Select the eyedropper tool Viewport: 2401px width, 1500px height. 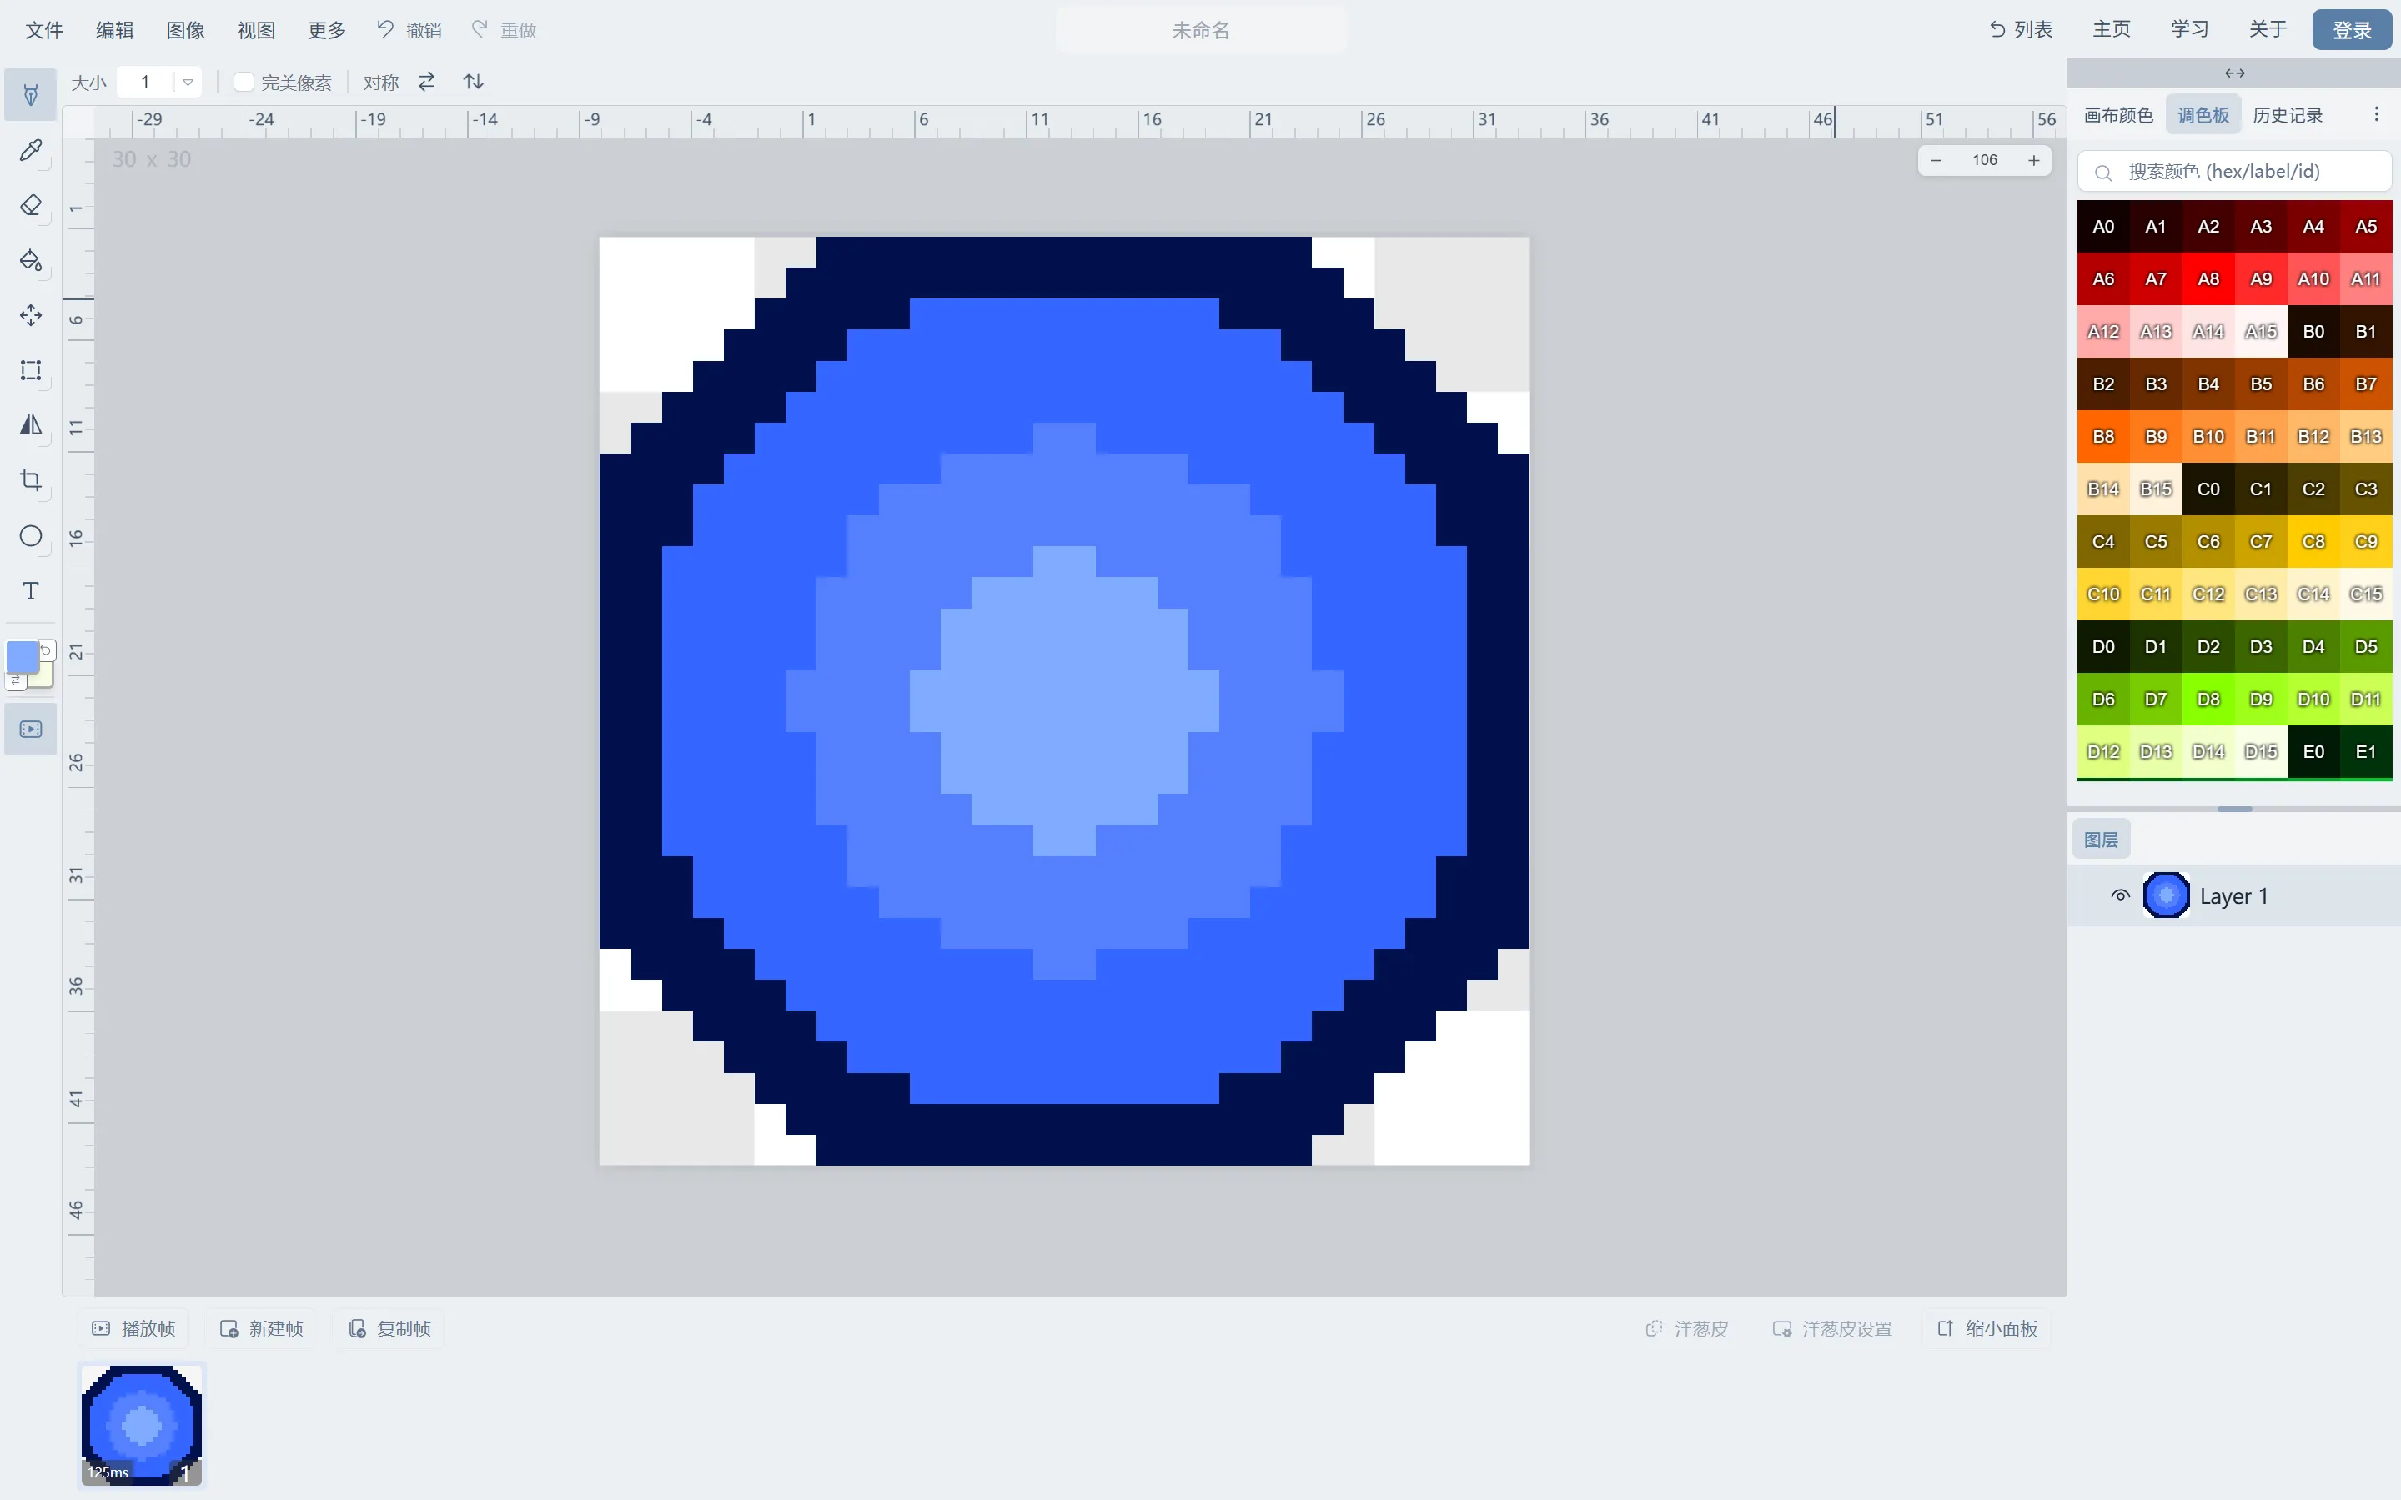pos(31,150)
